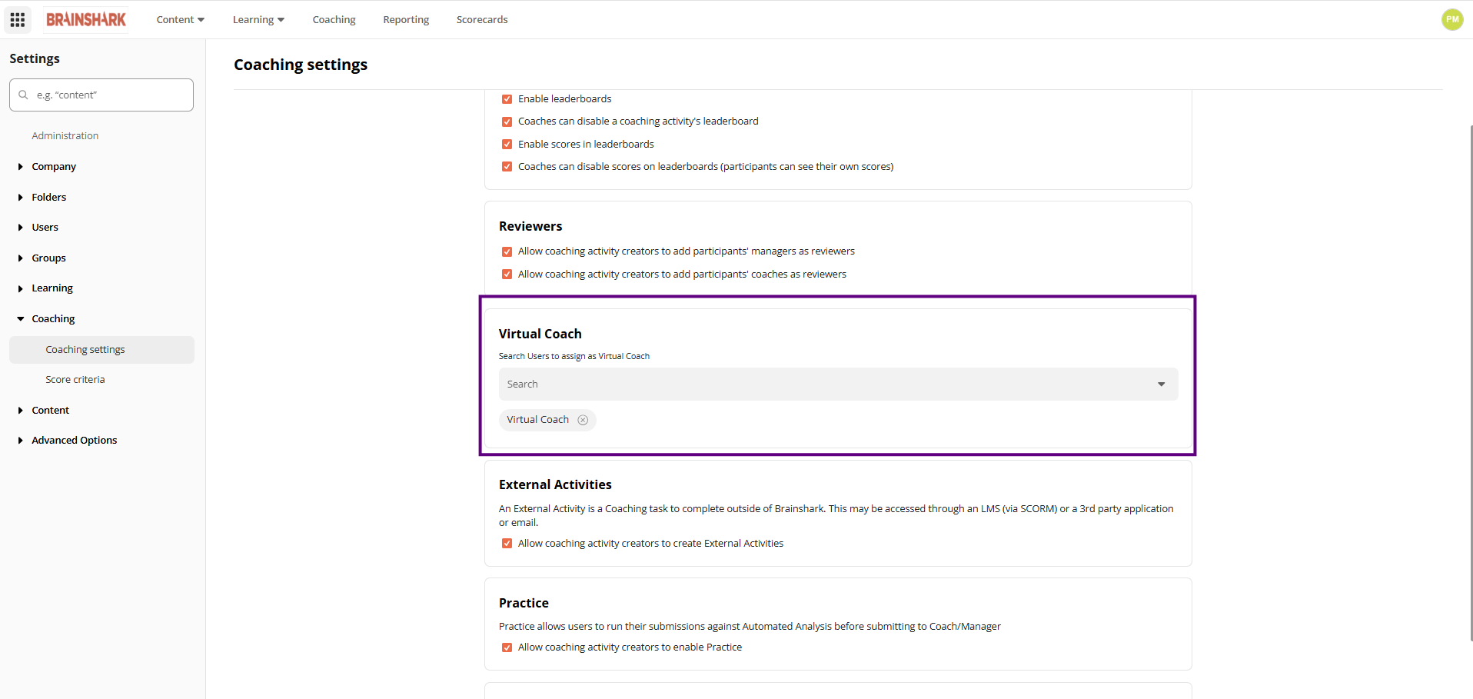Click the Practice section heading
Screen dimensions: 1473x699
click(x=524, y=603)
